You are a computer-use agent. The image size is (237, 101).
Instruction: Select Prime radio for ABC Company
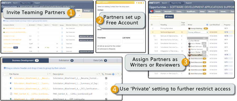(38, 48)
